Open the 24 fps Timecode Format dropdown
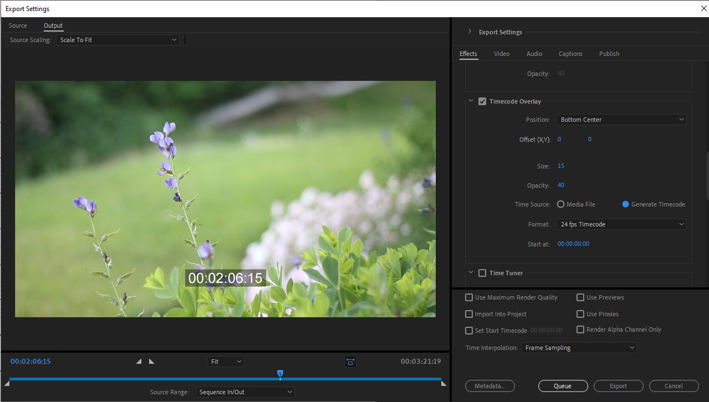This screenshot has width=709, height=402. coord(621,224)
